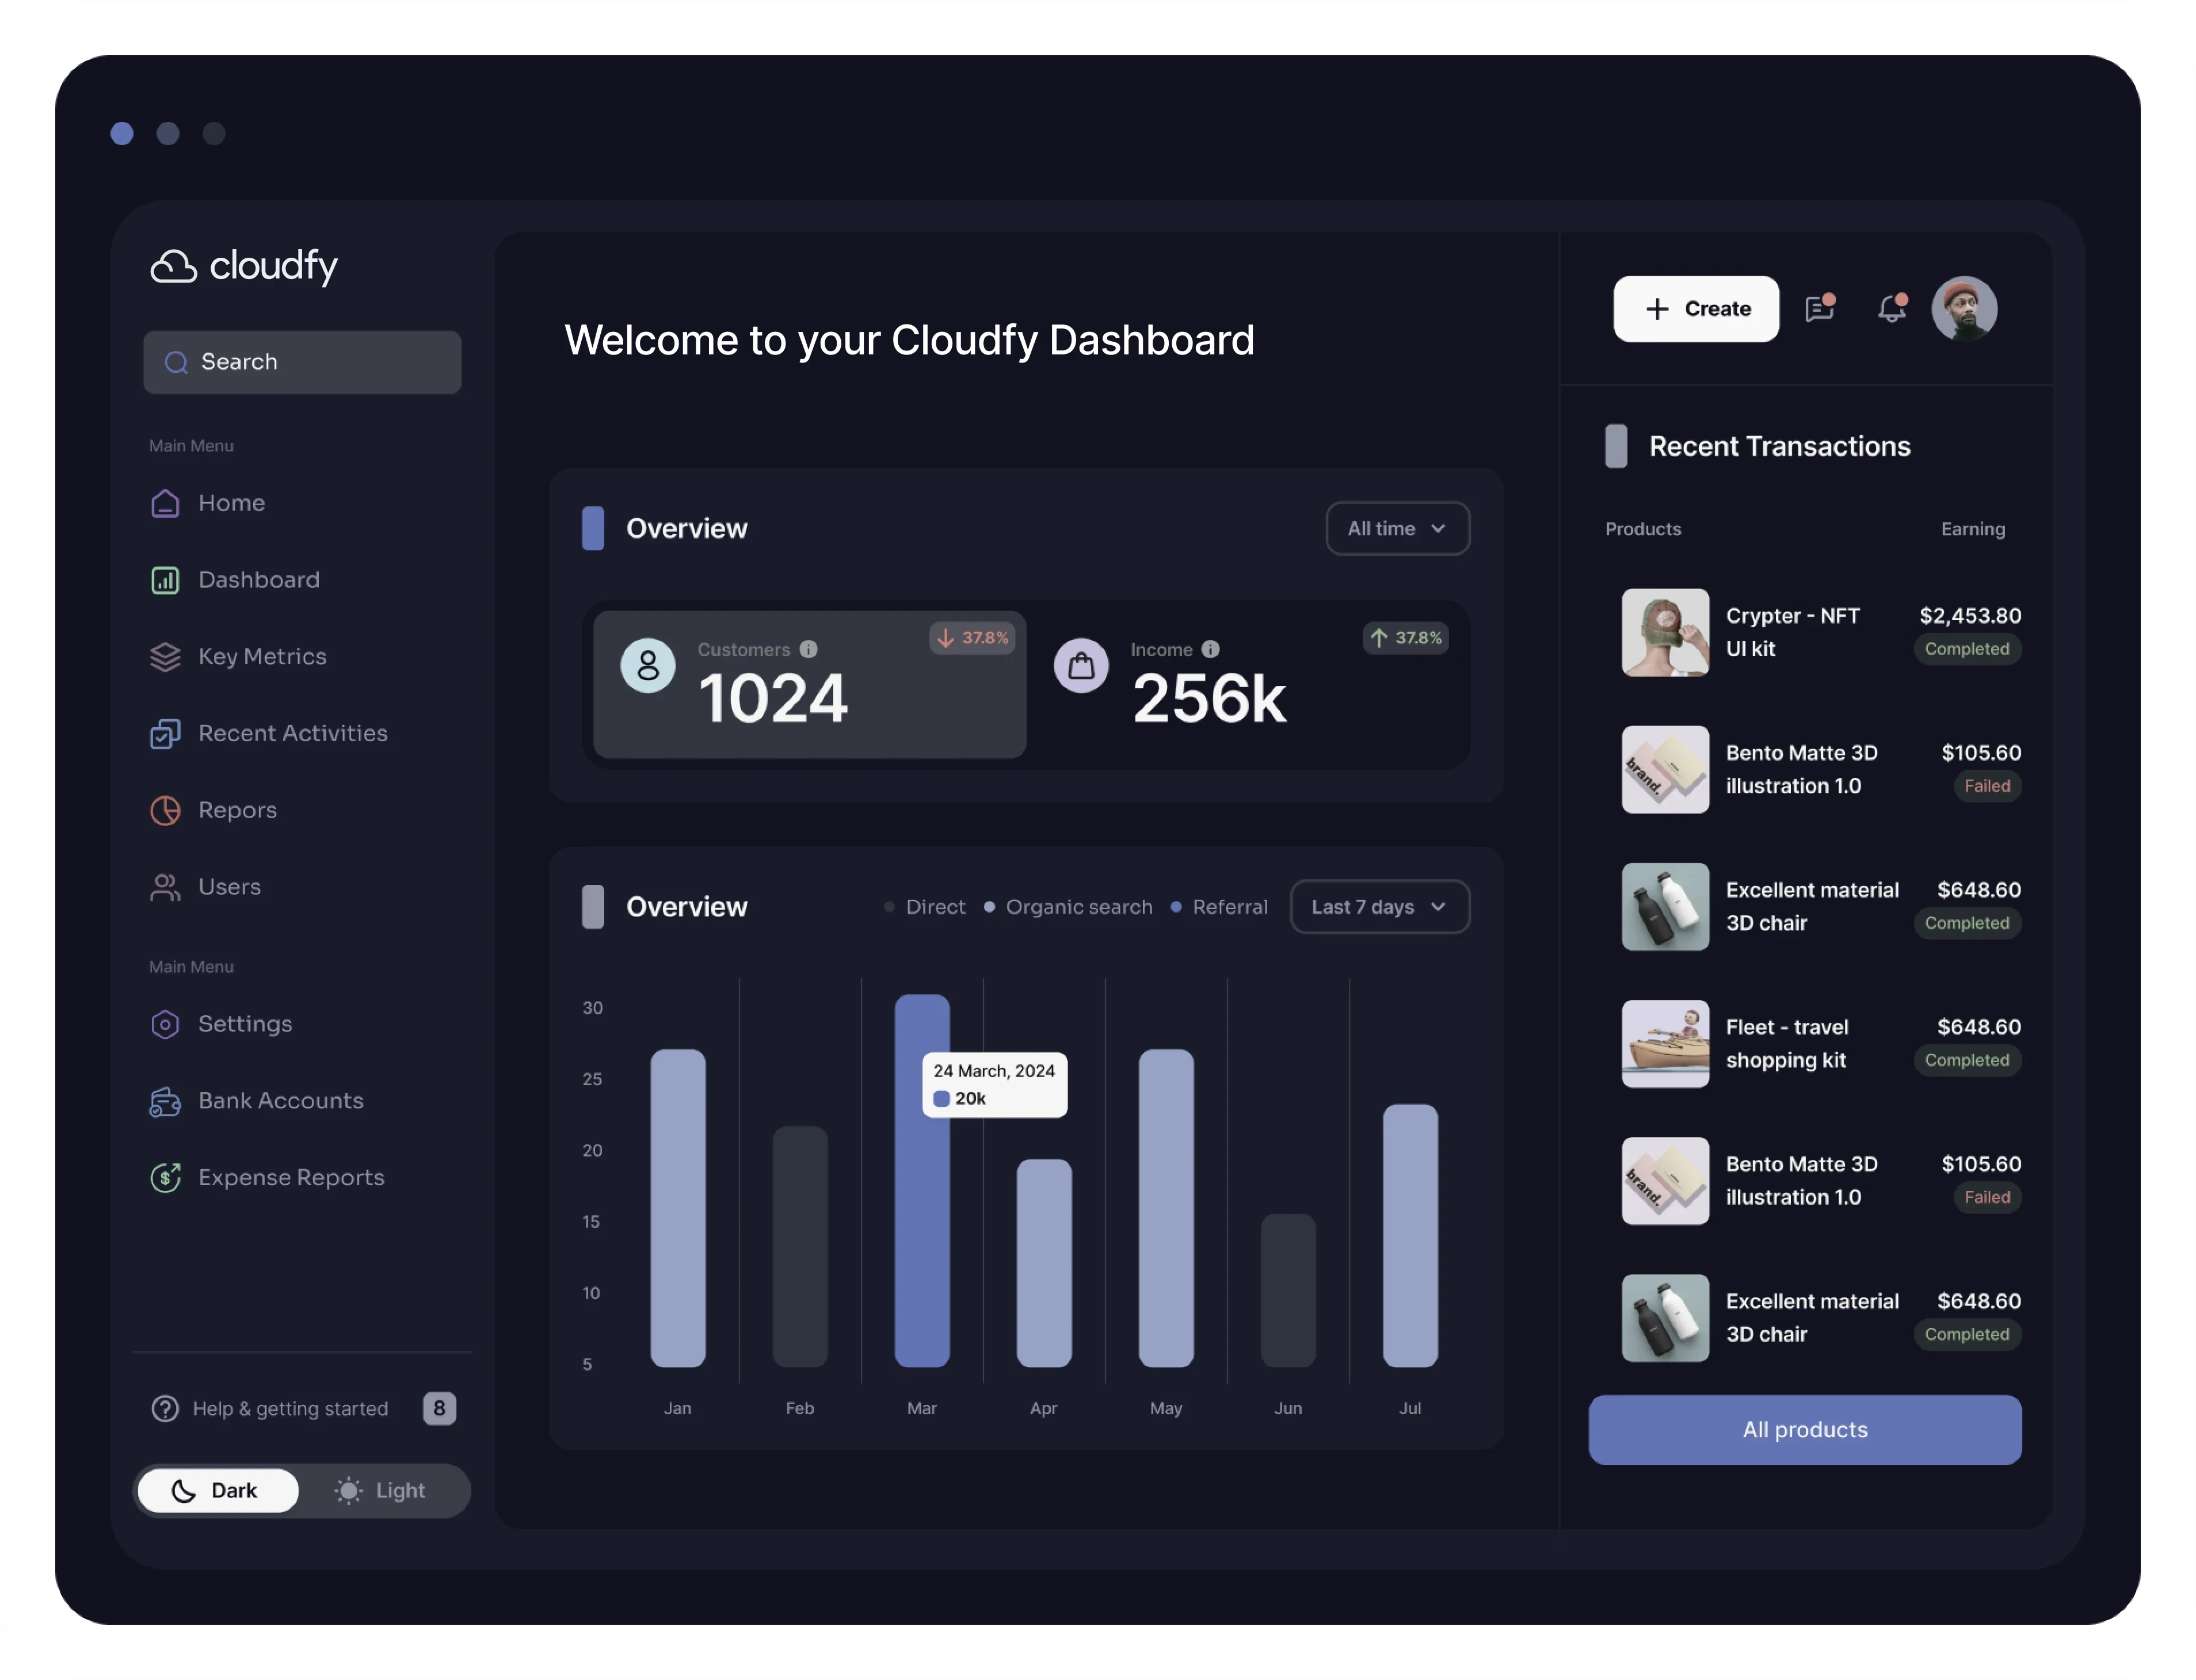Switch to Light mode
This screenshot has height=1680, width=2196.
point(381,1490)
